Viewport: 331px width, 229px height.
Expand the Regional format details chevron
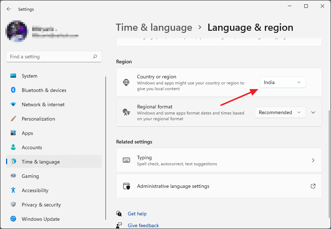coord(313,112)
